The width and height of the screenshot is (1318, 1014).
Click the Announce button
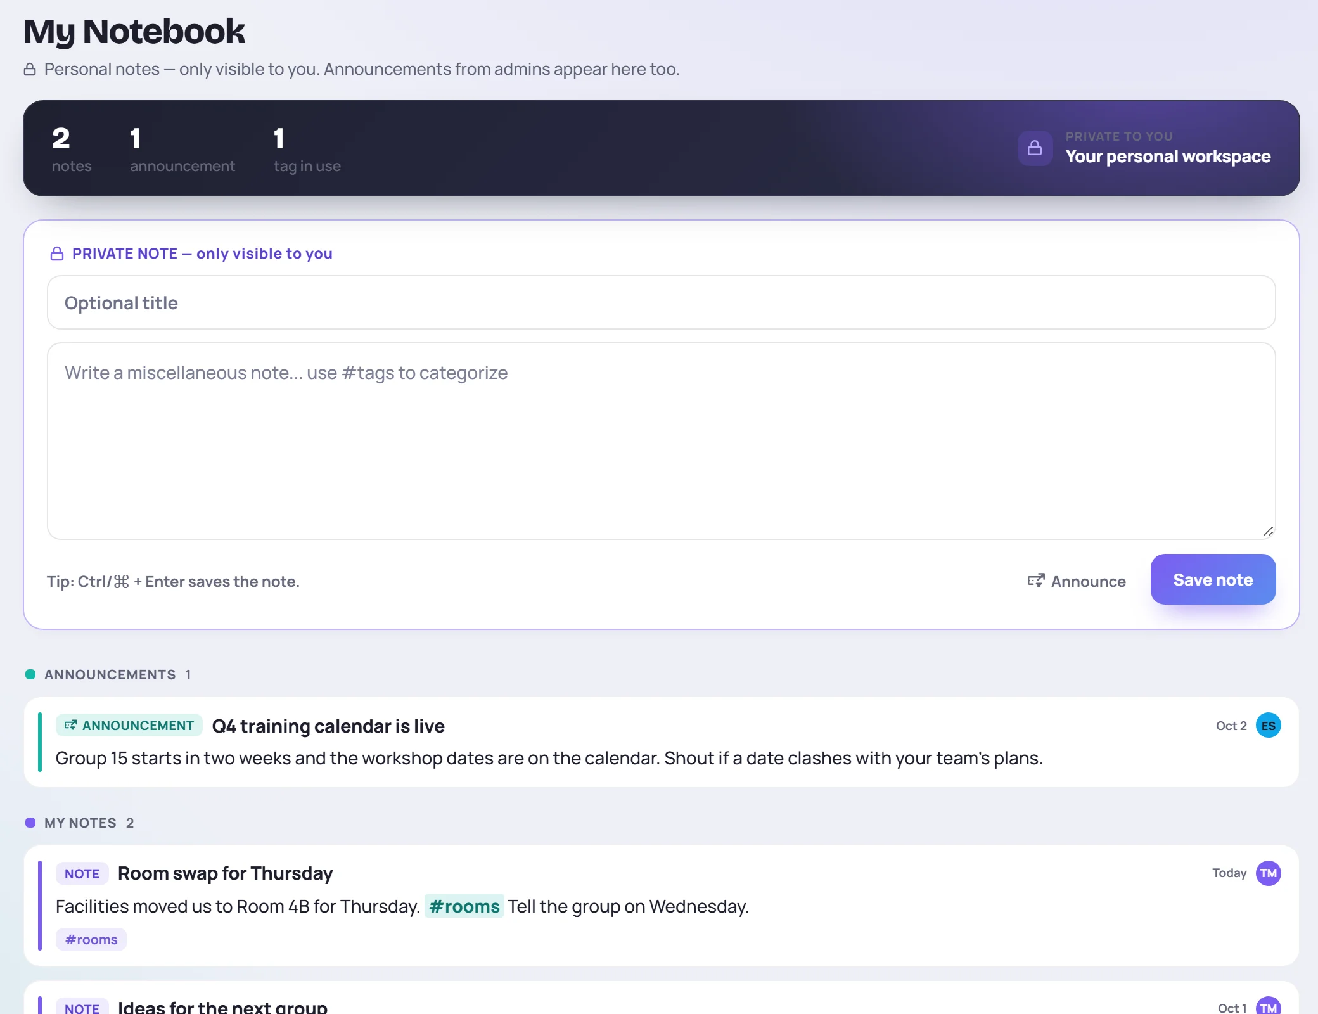click(1077, 581)
